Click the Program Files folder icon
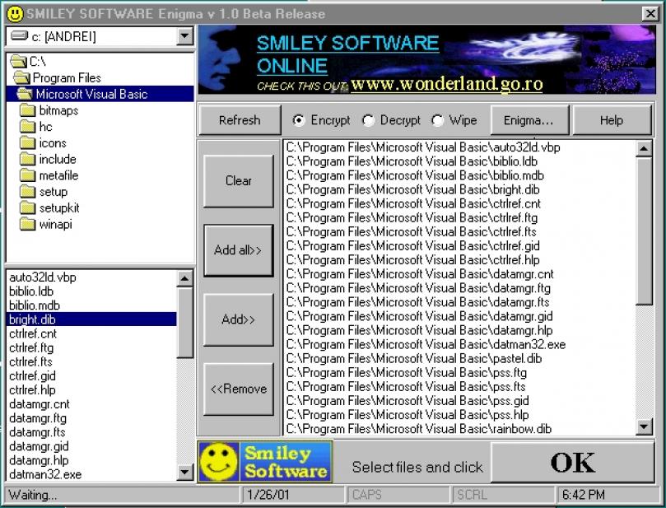 (21, 77)
